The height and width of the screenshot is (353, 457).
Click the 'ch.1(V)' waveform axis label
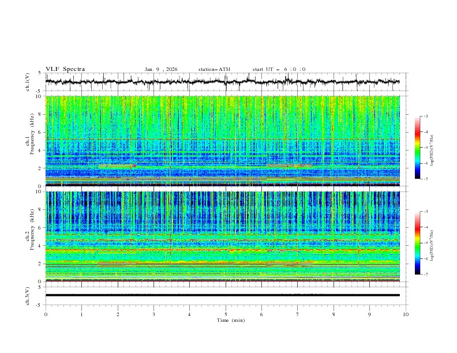click(28, 82)
